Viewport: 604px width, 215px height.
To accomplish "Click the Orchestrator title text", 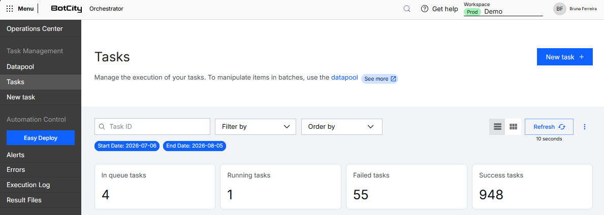I will (106, 9).
